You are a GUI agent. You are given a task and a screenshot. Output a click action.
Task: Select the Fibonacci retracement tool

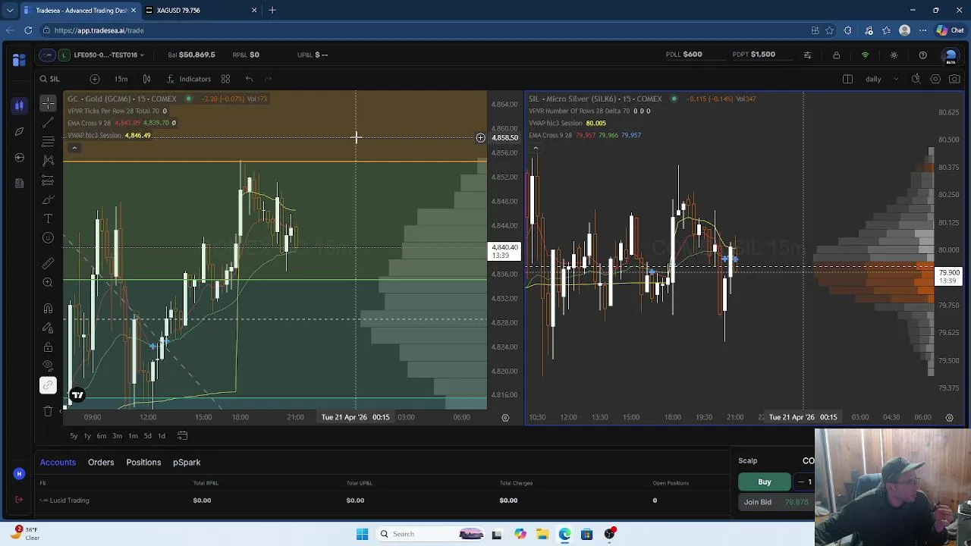click(48, 141)
